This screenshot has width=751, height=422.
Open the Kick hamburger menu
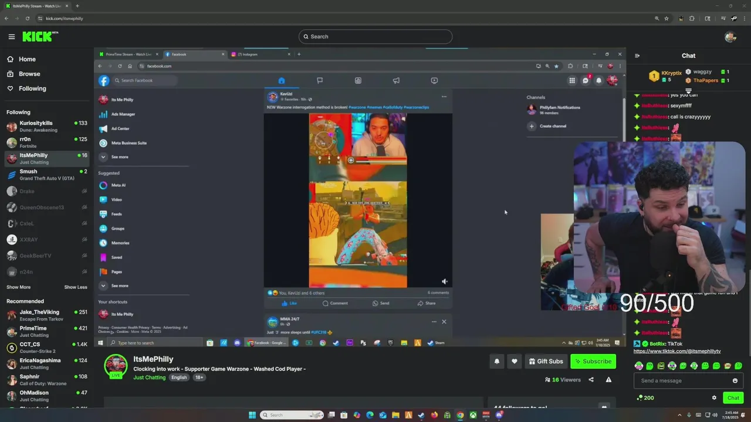[11, 36]
